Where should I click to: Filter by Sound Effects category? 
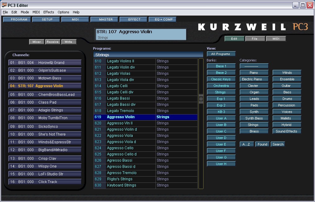click(287, 131)
